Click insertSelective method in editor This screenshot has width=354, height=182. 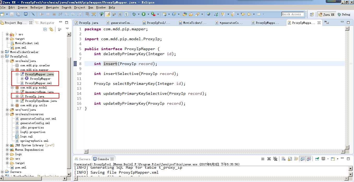tap(121, 74)
